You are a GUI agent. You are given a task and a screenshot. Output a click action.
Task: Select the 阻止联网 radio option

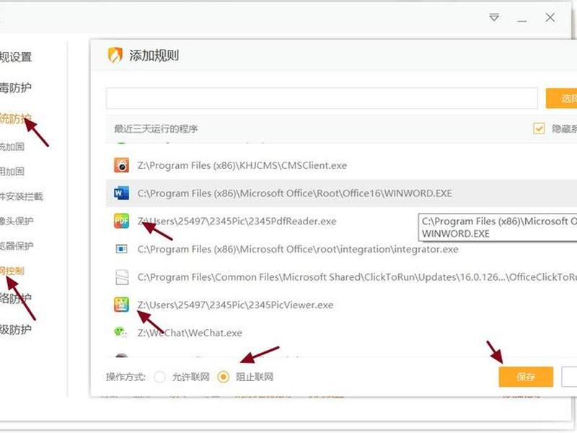point(224,377)
